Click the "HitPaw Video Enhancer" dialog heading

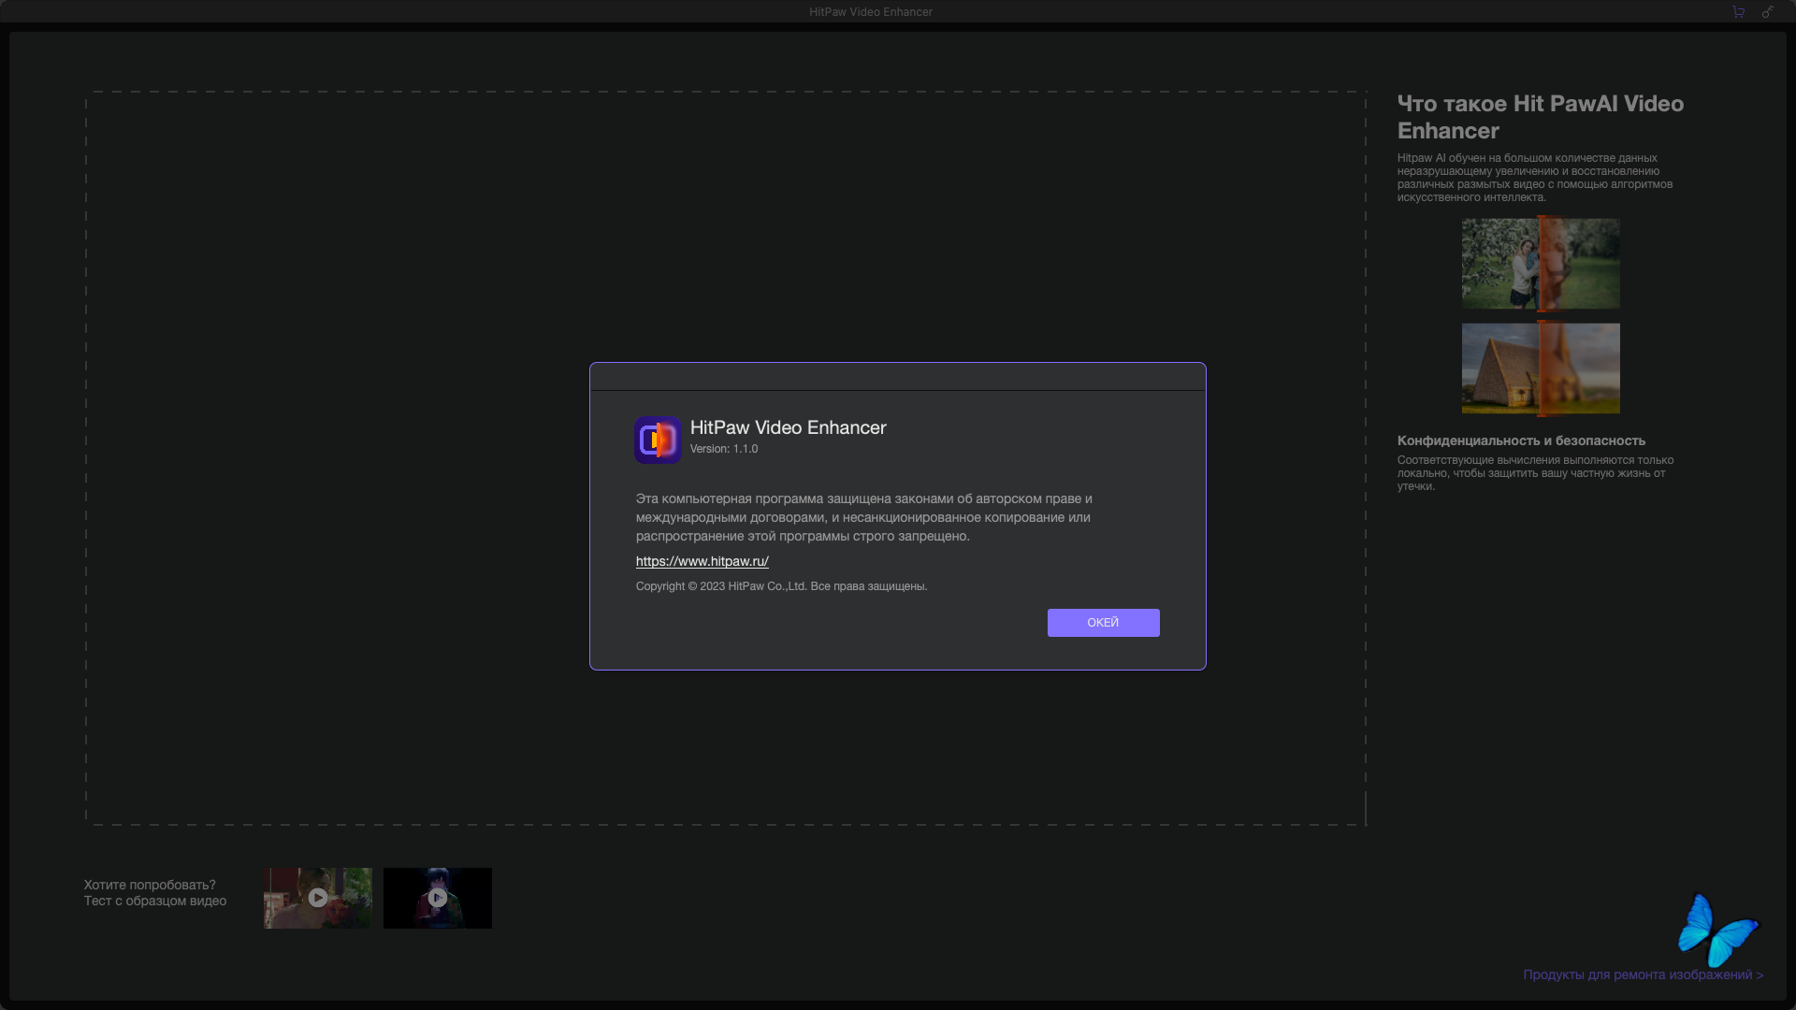click(789, 427)
